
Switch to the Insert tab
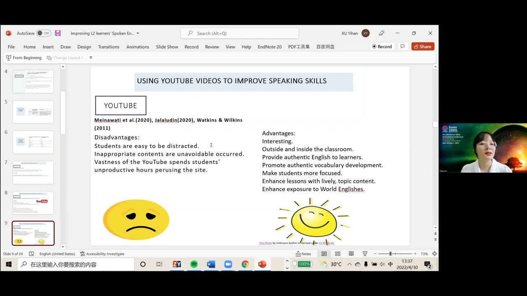click(48, 46)
